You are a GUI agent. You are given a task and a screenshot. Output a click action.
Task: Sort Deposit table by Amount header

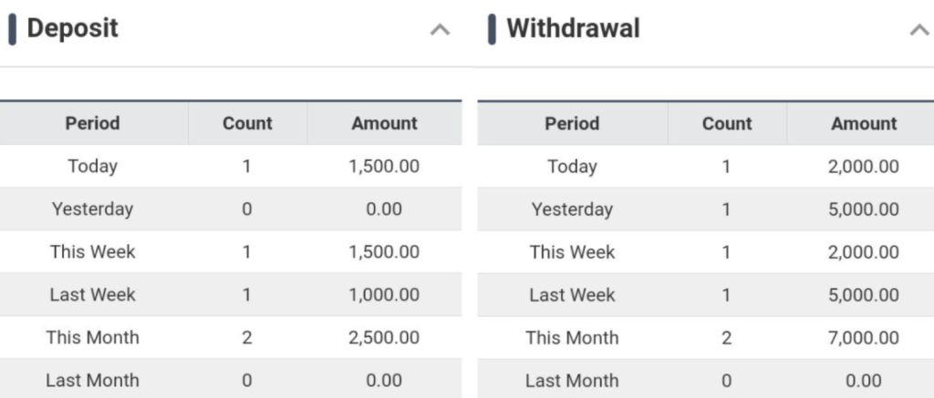click(x=384, y=124)
